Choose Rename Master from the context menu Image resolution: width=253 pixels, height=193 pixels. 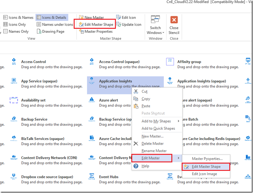(x=157, y=151)
